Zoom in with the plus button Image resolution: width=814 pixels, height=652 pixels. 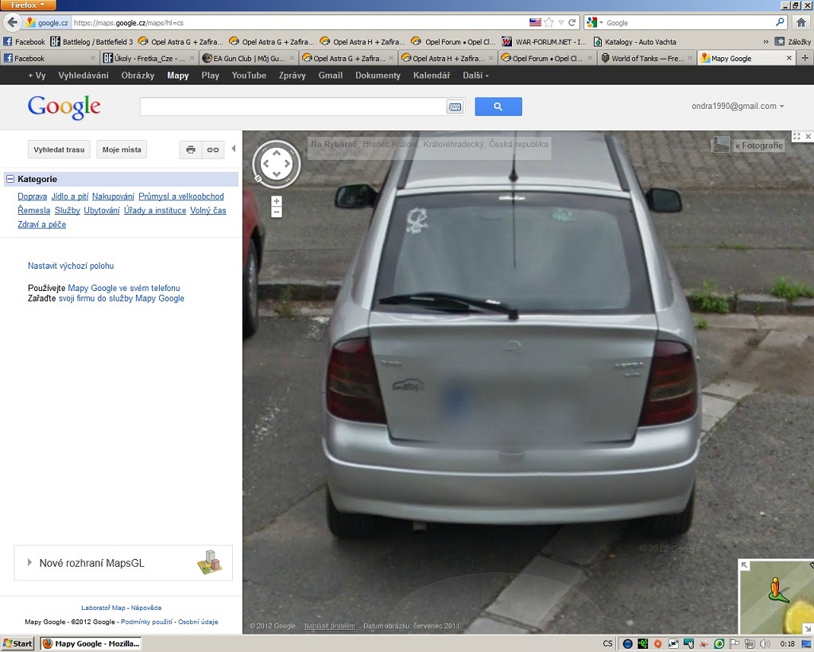click(x=277, y=201)
